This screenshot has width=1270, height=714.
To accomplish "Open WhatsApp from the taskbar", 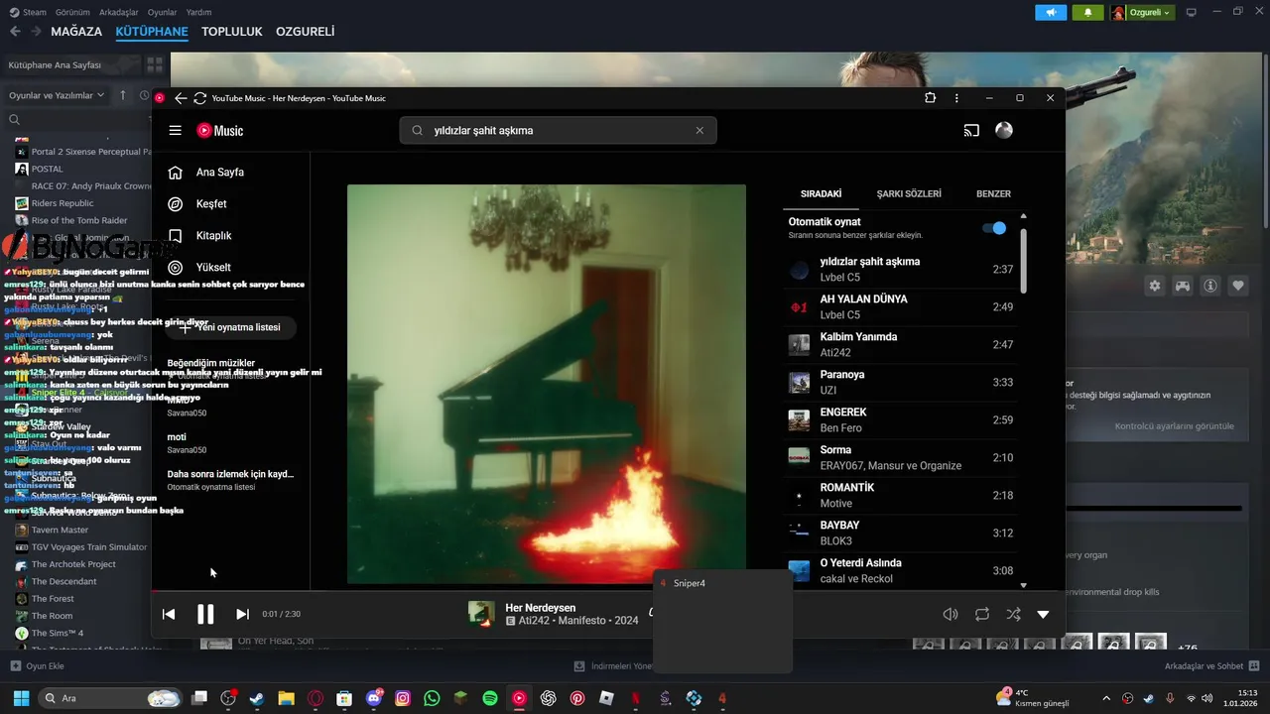I will click(432, 698).
